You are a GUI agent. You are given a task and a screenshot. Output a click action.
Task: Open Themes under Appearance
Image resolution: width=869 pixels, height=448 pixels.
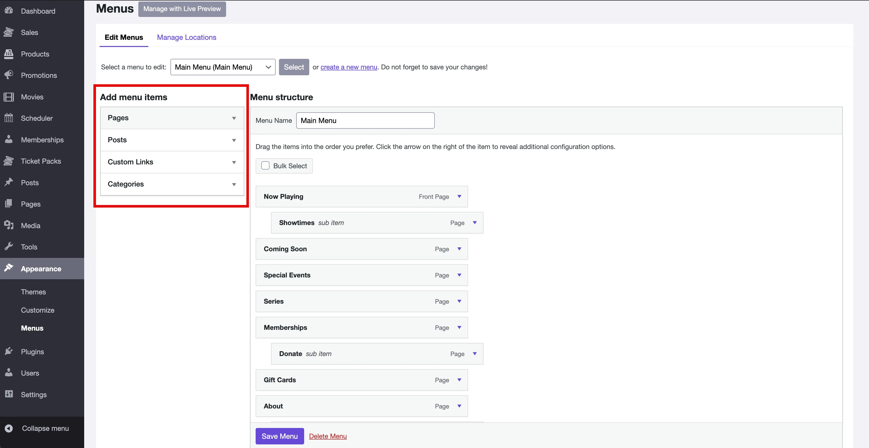pyautogui.click(x=33, y=292)
